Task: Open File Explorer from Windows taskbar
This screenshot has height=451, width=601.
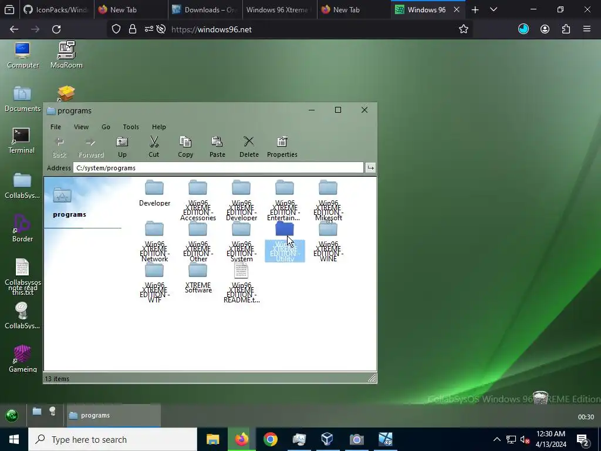Action: click(212, 439)
